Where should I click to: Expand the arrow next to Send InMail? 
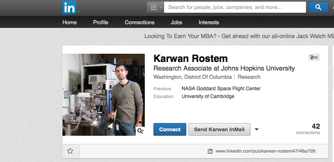[x=257, y=129]
